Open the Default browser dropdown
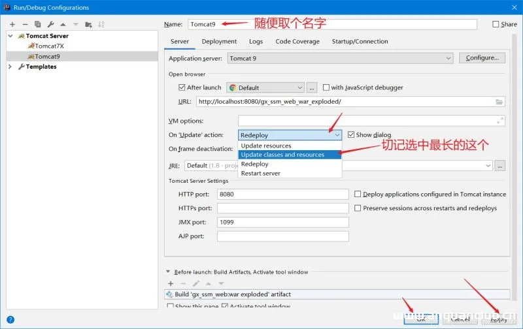 click(265, 88)
